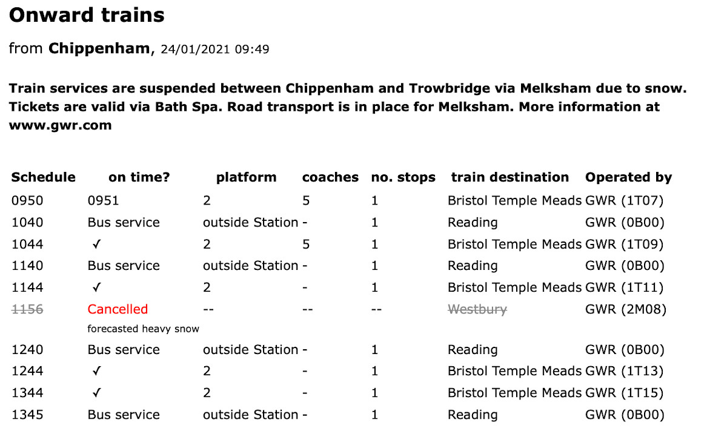Select the GWR (2M08) operator entry
This screenshot has height=440, width=727.
(x=625, y=309)
